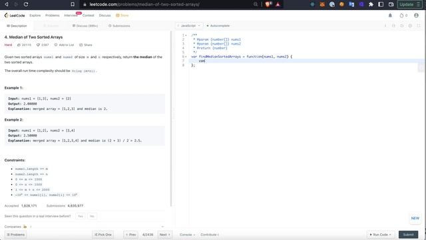This screenshot has height=240, width=426.
Task: Open the Problems list button
Action: click(16, 235)
